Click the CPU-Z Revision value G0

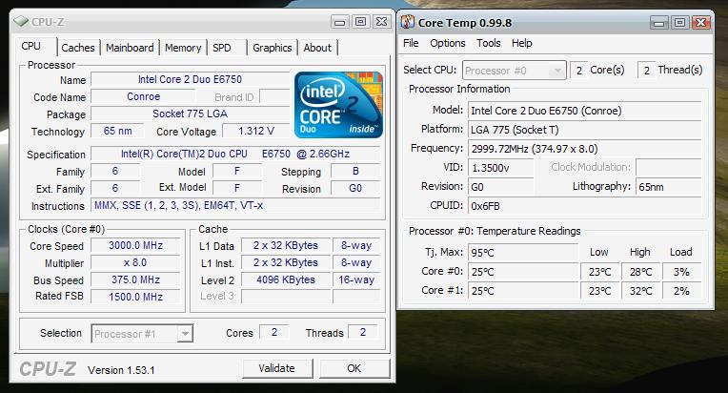pyautogui.click(x=355, y=188)
